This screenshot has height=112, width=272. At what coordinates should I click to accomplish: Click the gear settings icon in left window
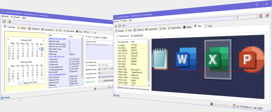(x=4, y=21)
